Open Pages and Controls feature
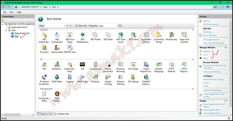233x121 pixels. [184, 38]
